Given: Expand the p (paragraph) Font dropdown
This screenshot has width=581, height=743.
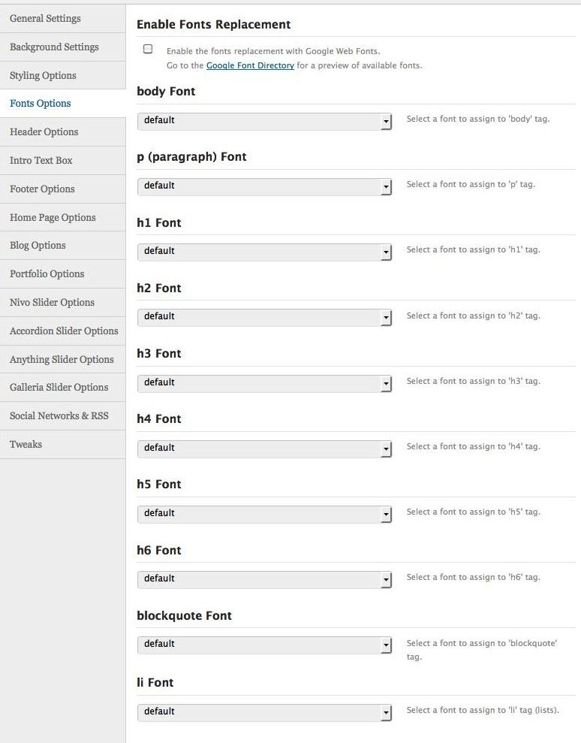Looking at the screenshot, I should coord(264,186).
